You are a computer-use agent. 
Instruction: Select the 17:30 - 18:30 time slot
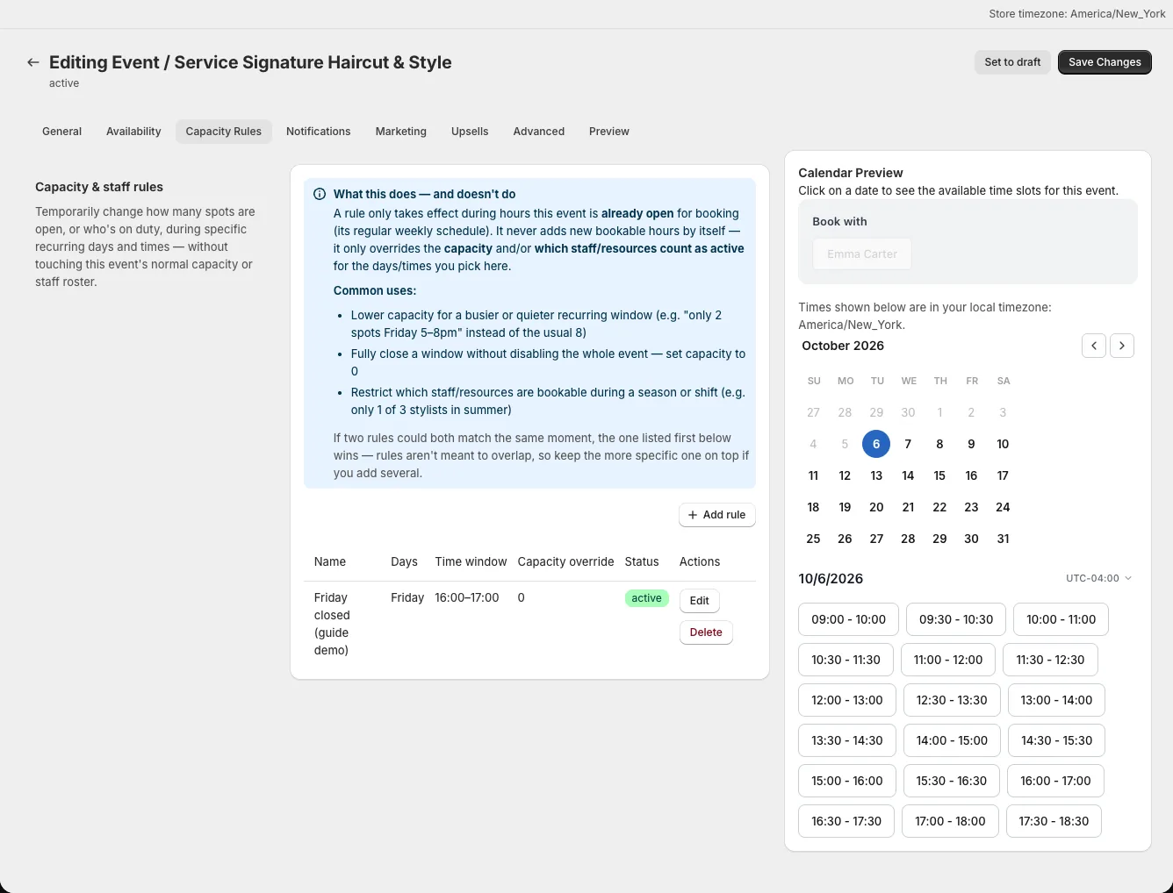[1054, 821]
